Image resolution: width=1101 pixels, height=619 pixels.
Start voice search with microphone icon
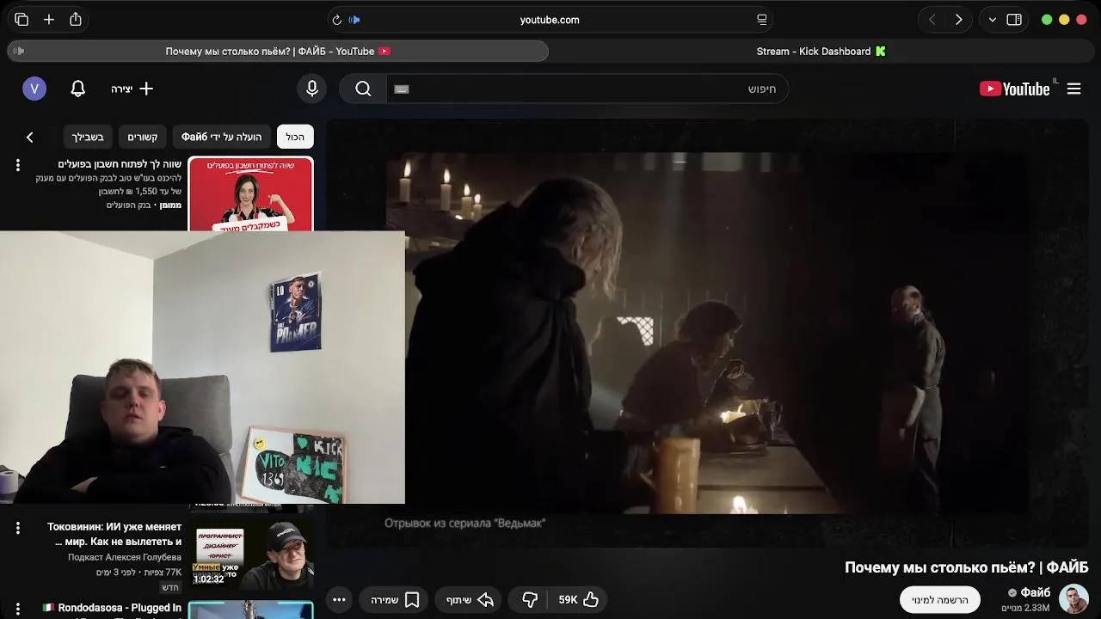[x=312, y=89]
